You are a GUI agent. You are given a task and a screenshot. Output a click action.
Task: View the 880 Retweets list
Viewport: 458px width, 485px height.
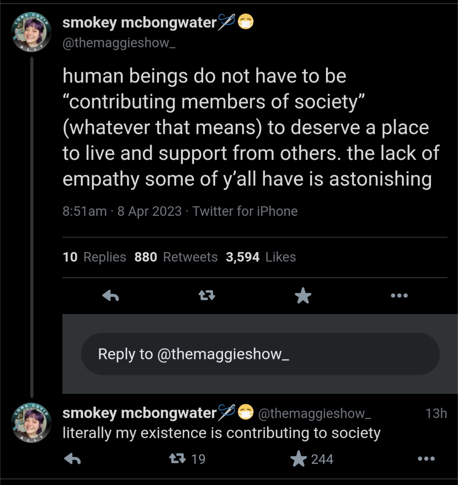click(x=176, y=257)
